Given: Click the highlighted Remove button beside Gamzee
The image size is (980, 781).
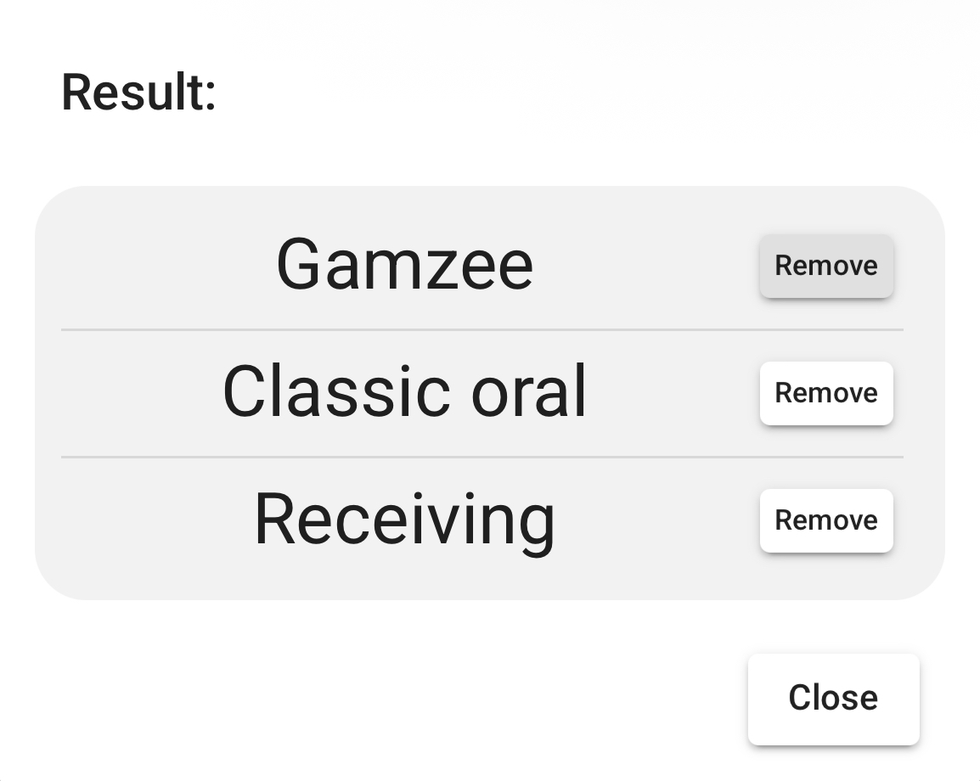Looking at the screenshot, I should coord(826,267).
